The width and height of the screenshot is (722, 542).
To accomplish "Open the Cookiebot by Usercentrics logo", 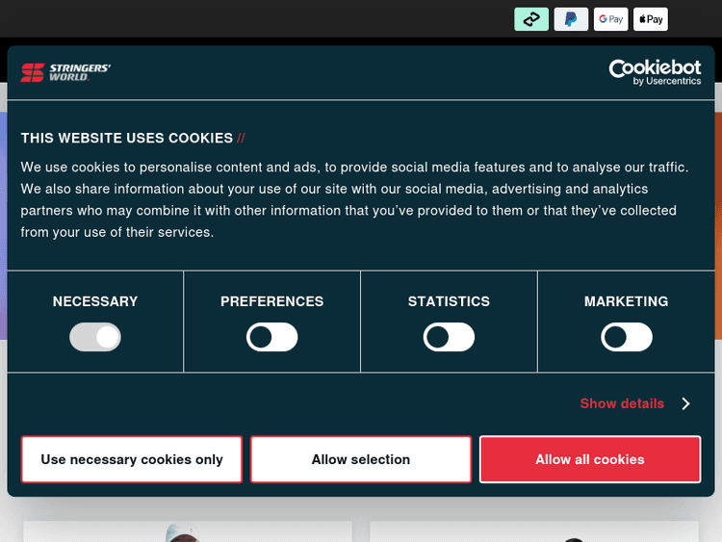I will 661,71.
